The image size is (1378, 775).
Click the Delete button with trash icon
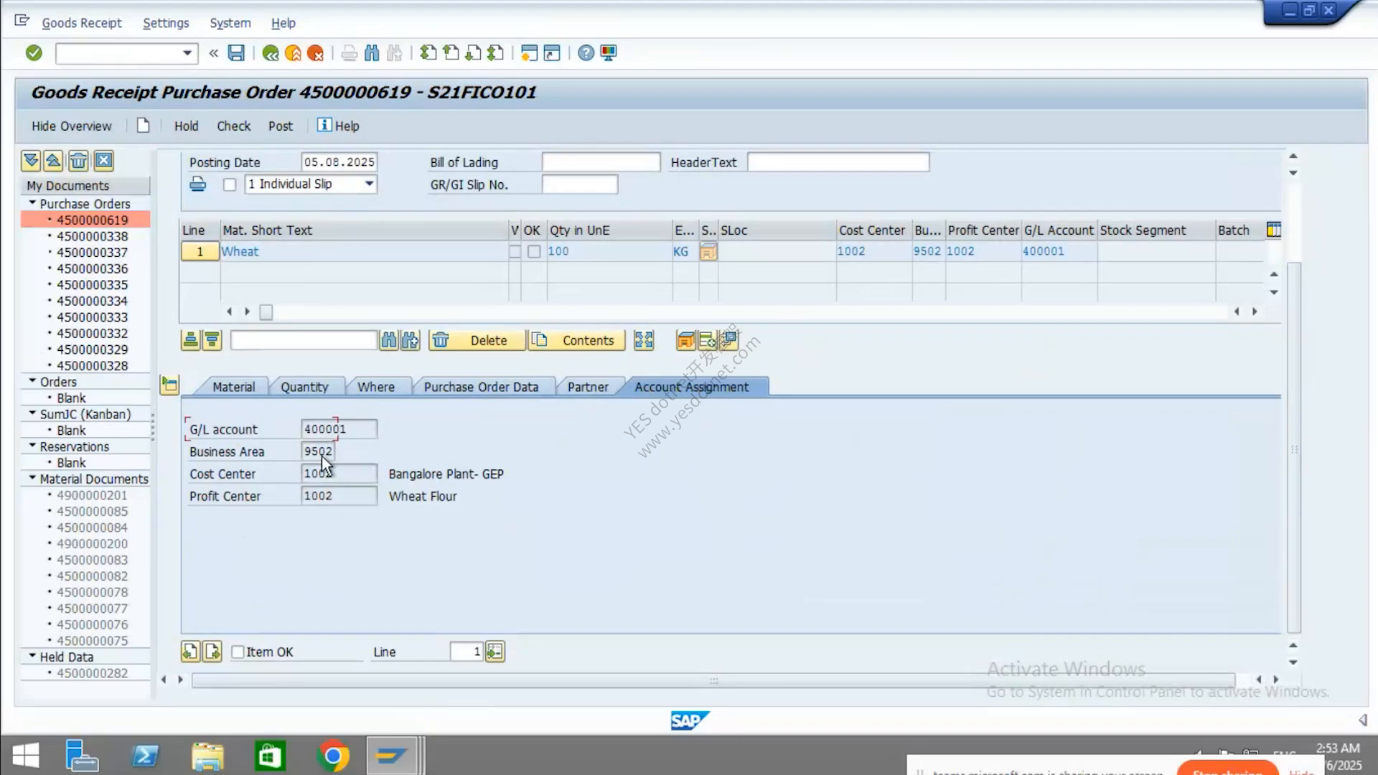(x=477, y=340)
